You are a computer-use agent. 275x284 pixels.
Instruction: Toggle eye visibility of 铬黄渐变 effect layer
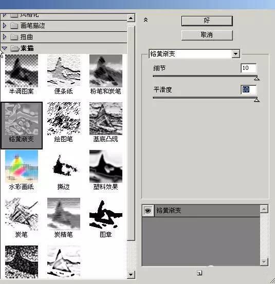click(148, 211)
